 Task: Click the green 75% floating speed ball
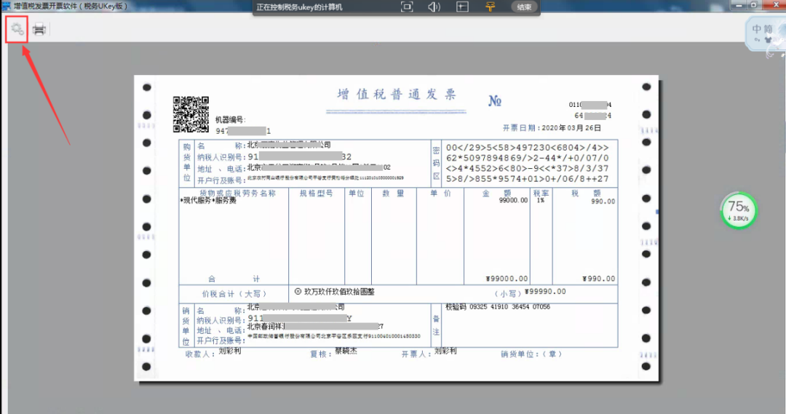(x=739, y=210)
